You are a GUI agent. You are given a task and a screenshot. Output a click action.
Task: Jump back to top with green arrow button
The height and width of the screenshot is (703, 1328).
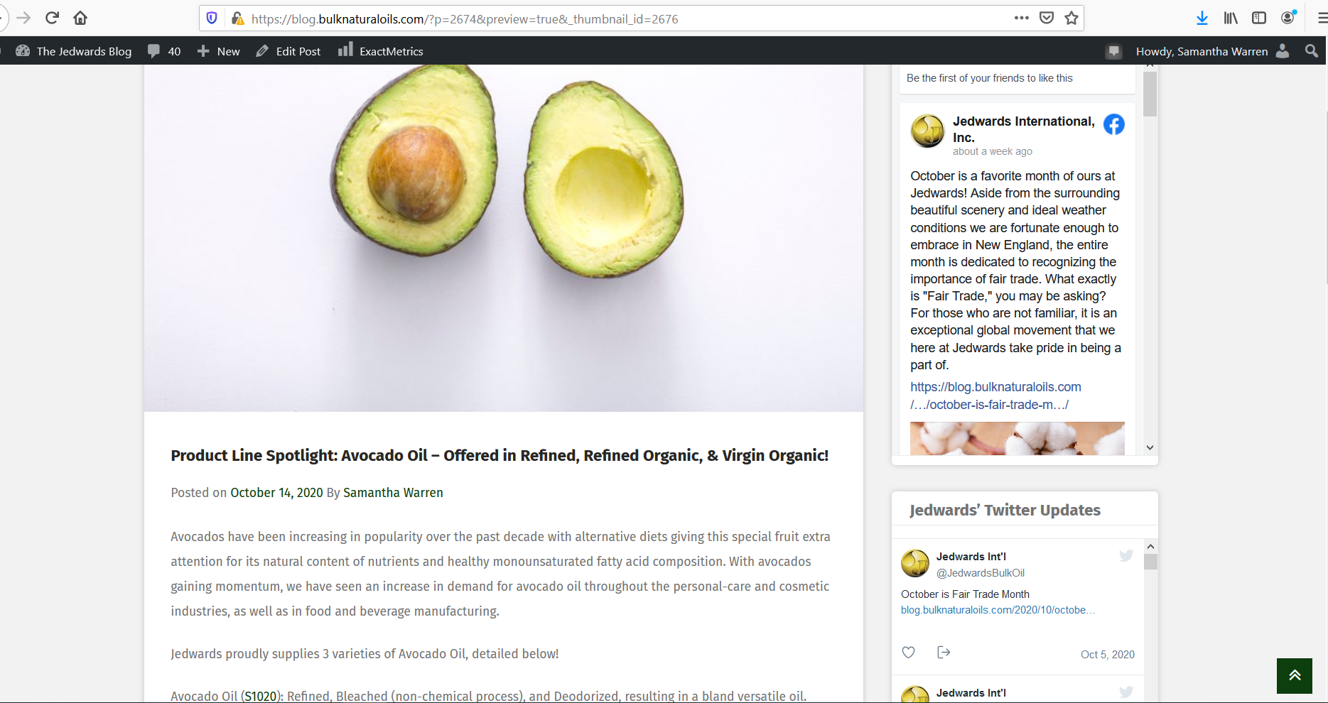click(x=1295, y=676)
